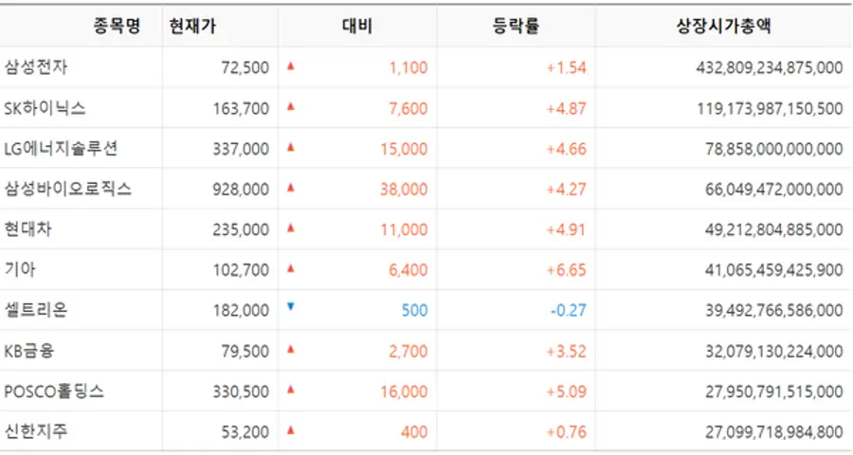This screenshot has width=853, height=455.
Task: Click the change rate +3.52
Action: pyautogui.click(x=567, y=351)
